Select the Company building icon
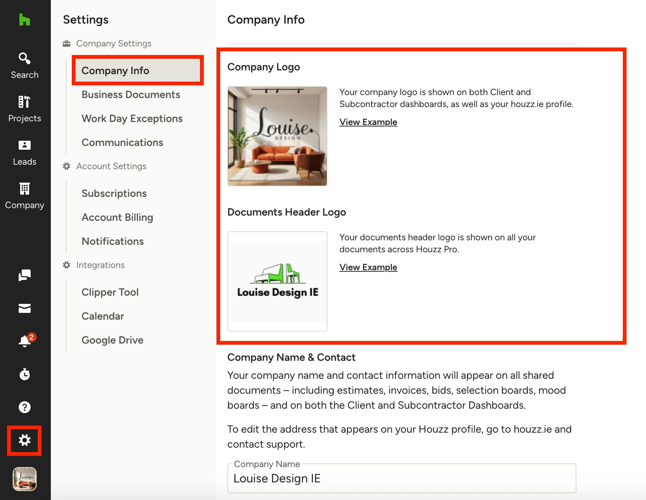The width and height of the screenshot is (646, 500). coord(25,189)
